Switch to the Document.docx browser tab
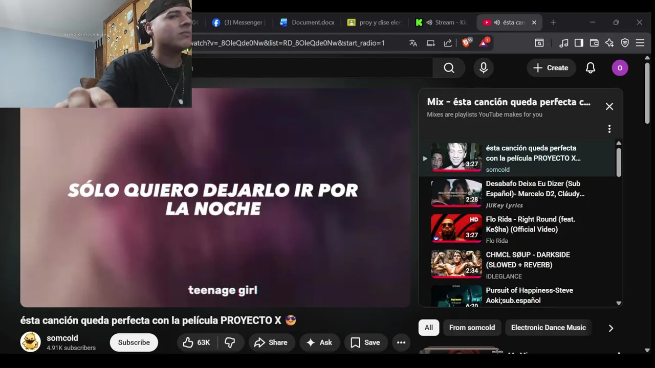 307,22
